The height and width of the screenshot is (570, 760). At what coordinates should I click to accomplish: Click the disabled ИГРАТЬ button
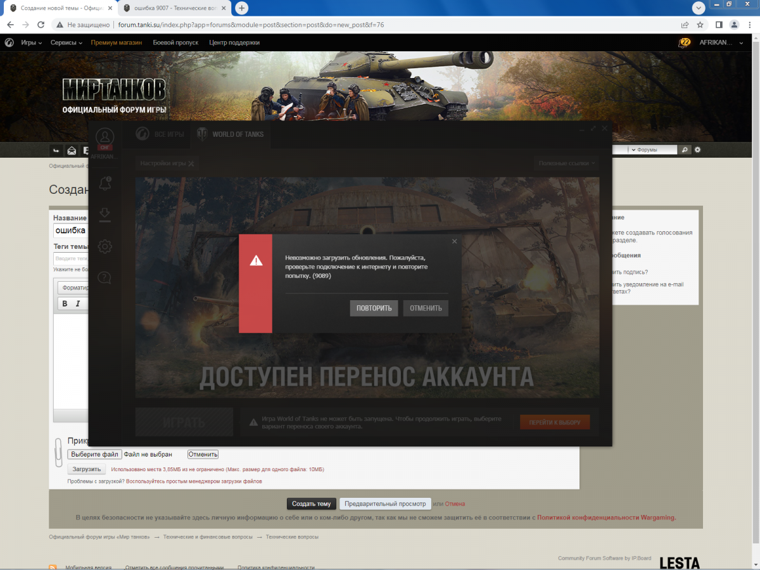184,422
